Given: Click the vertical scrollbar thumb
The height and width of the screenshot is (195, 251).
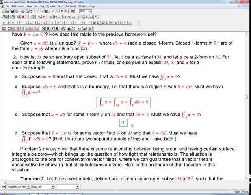Looking at the screenshot, I should pyautogui.click(x=247, y=97).
